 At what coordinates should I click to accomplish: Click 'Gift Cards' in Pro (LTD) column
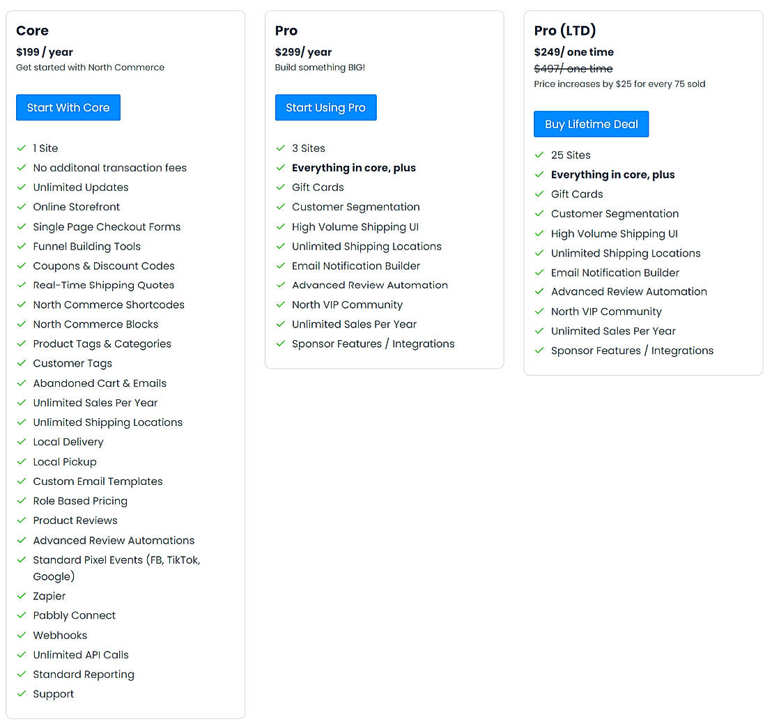pos(577,194)
